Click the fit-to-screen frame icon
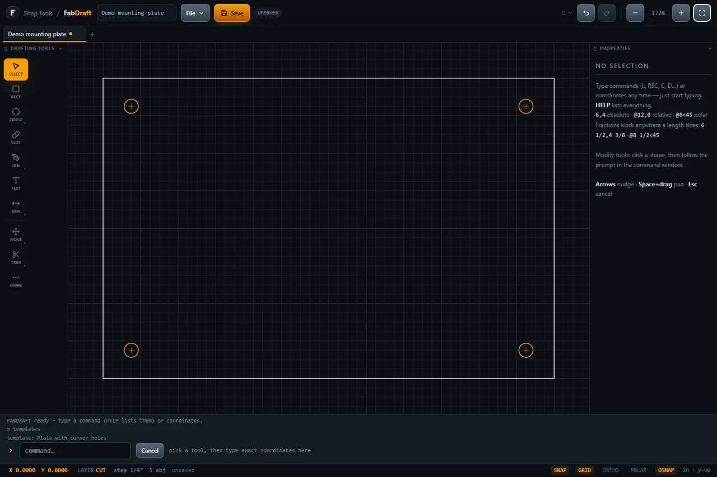 click(x=702, y=13)
